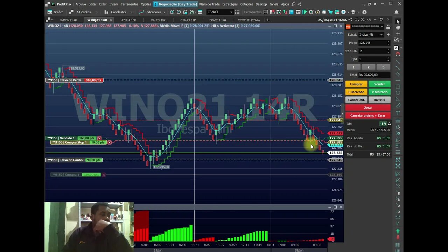Toggle the padlock on account selector
Viewport: 448px width, 252px height.
[x=388, y=27]
